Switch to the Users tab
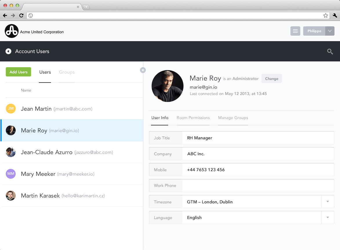Image resolution: width=340 pixels, height=250 pixels. (x=45, y=72)
